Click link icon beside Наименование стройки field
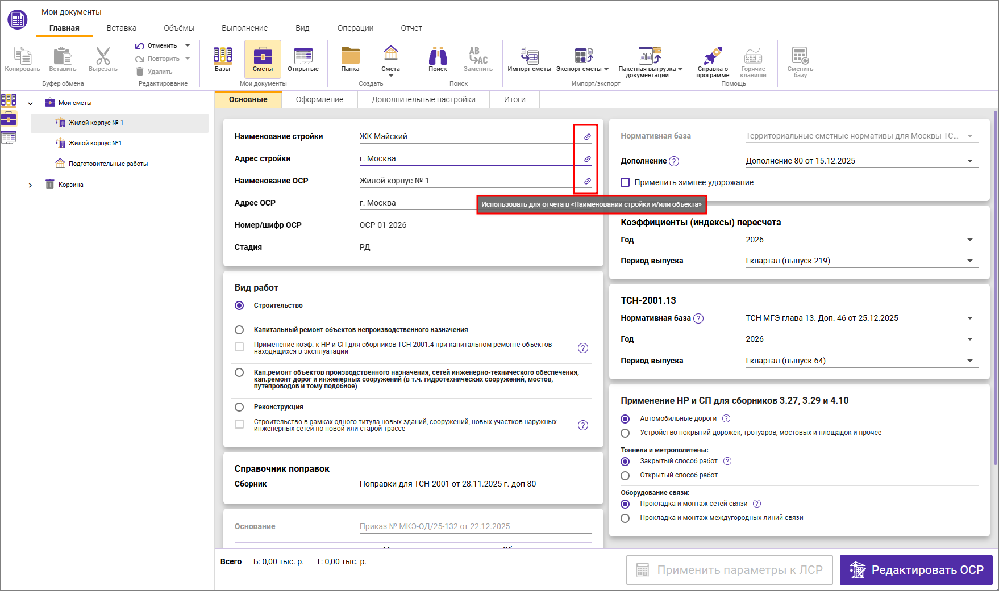 [x=587, y=137]
